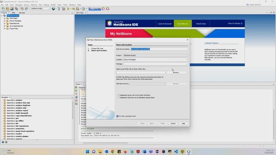
Task: Open Microsoft Word from taskbar
Action: pyautogui.click(x=144, y=152)
